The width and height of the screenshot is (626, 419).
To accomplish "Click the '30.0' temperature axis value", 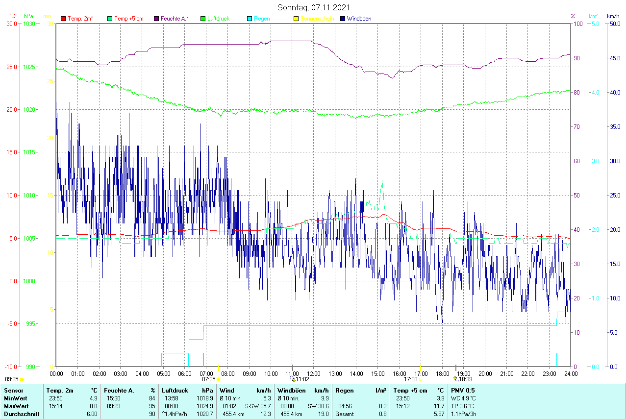I will pos(12,24).
